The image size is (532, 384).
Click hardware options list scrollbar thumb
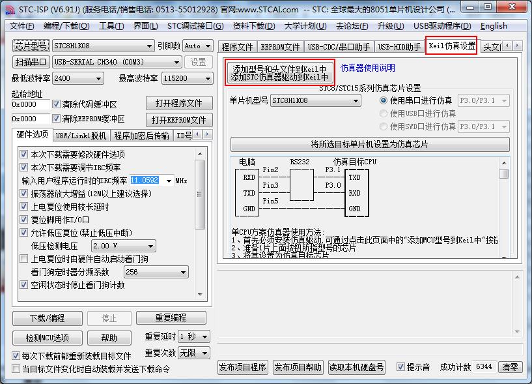200,194
